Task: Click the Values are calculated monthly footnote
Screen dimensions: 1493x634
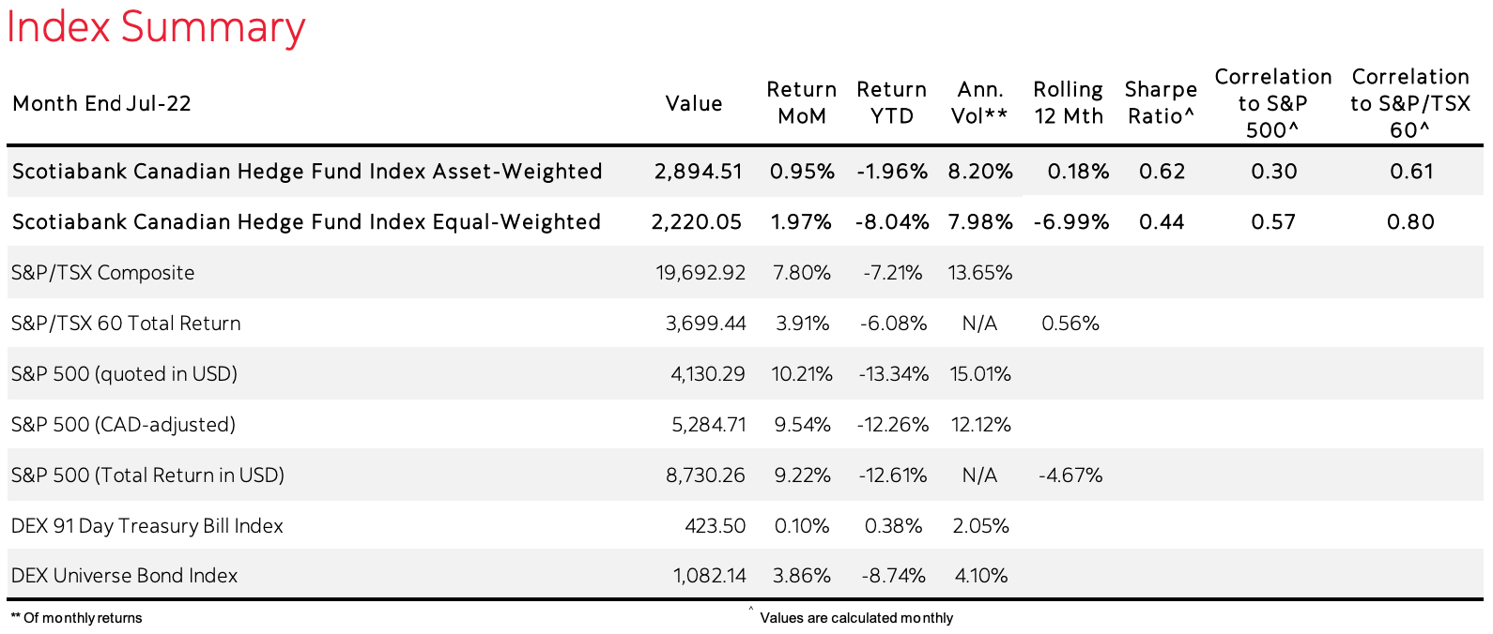Action: tap(855, 618)
